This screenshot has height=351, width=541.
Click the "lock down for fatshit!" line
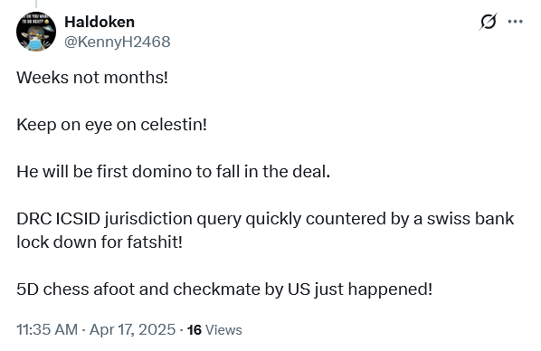click(100, 242)
